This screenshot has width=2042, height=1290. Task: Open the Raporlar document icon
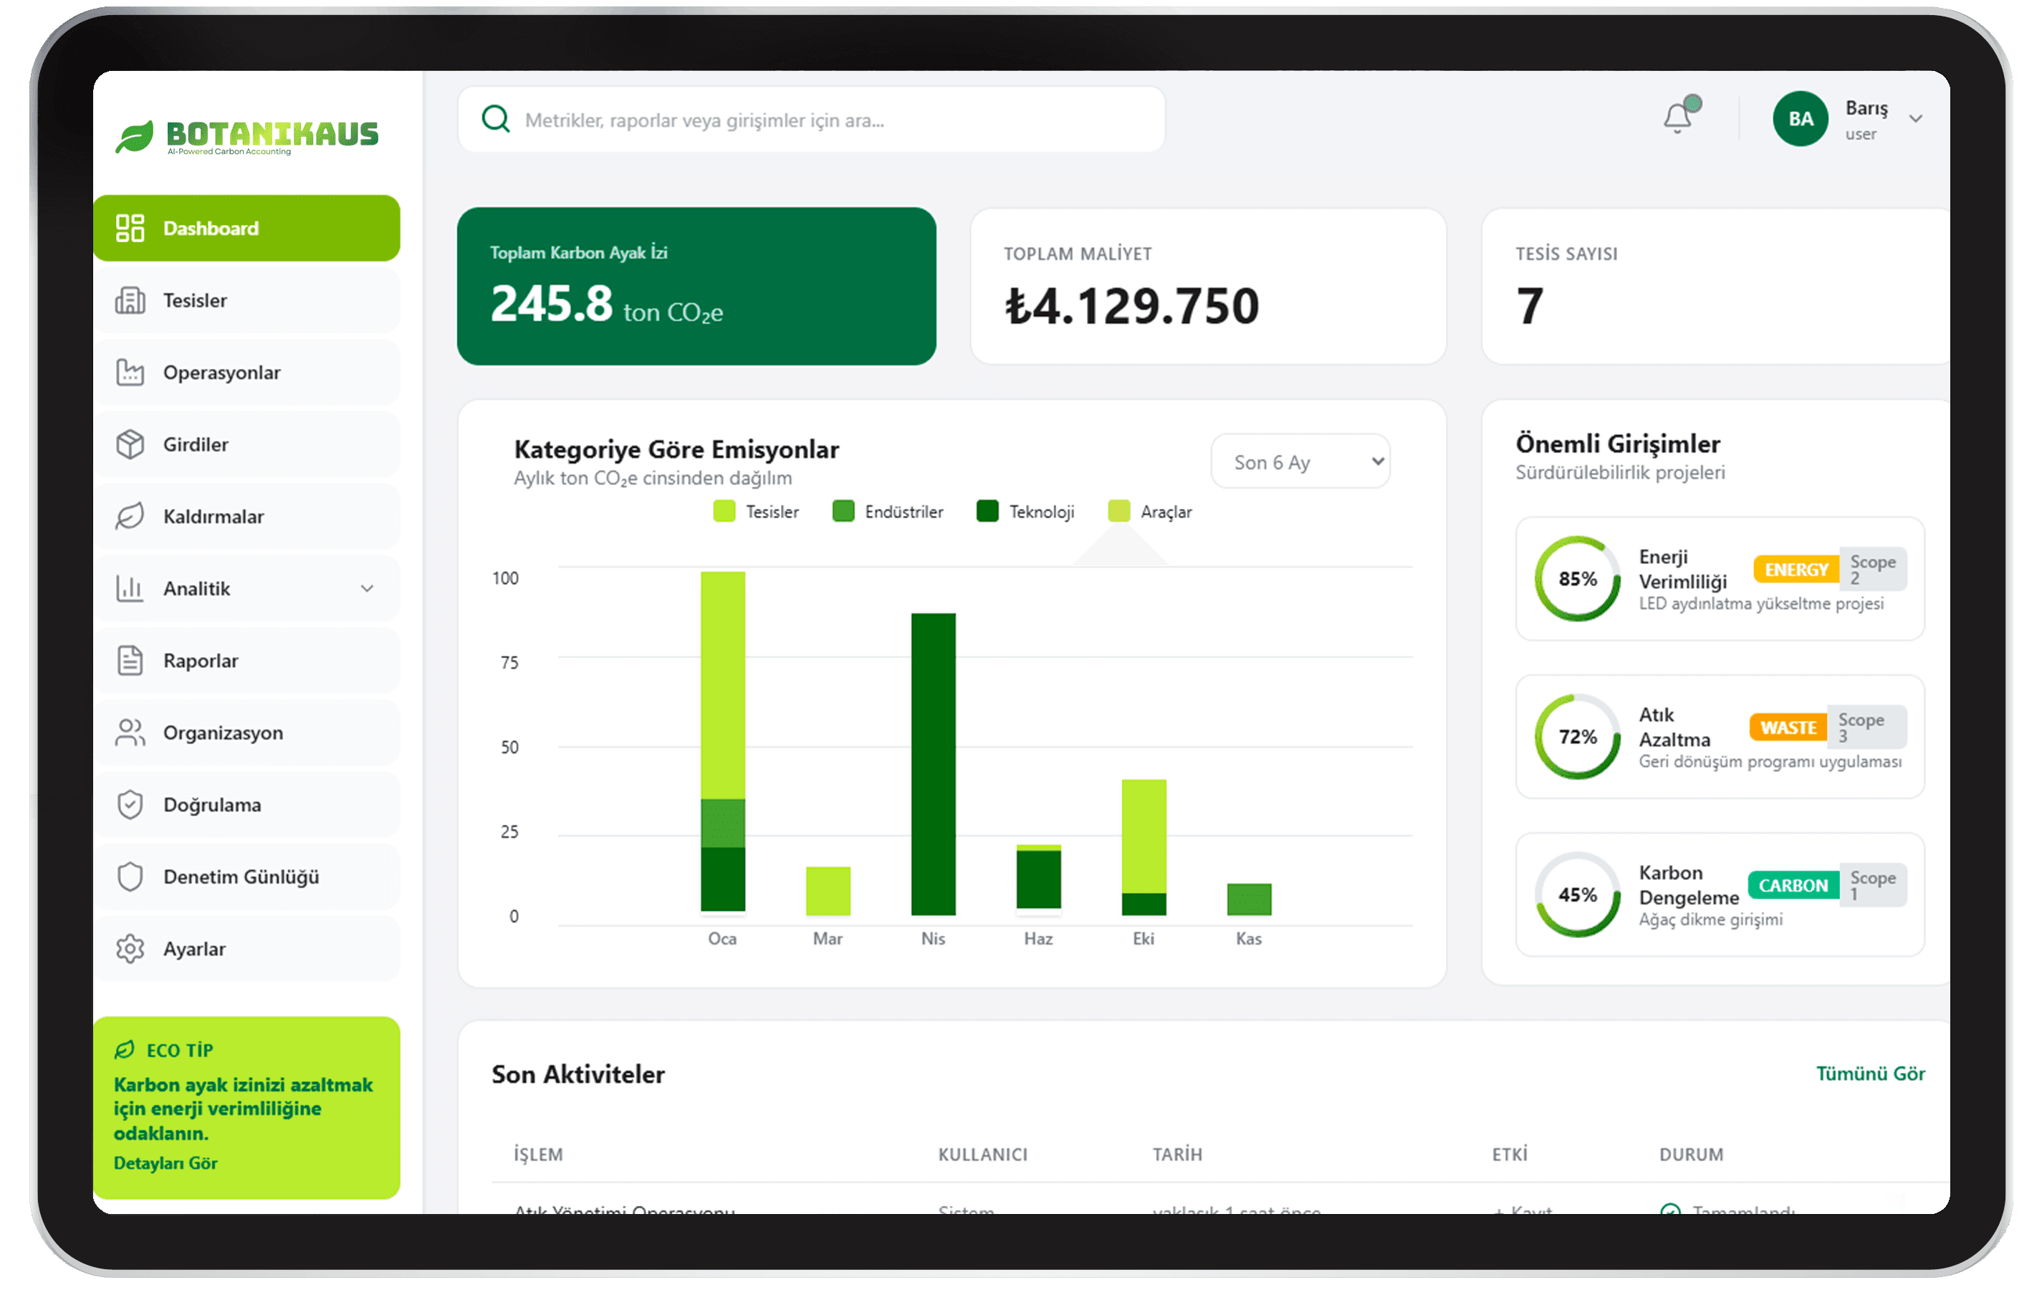(x=130, y=660)
